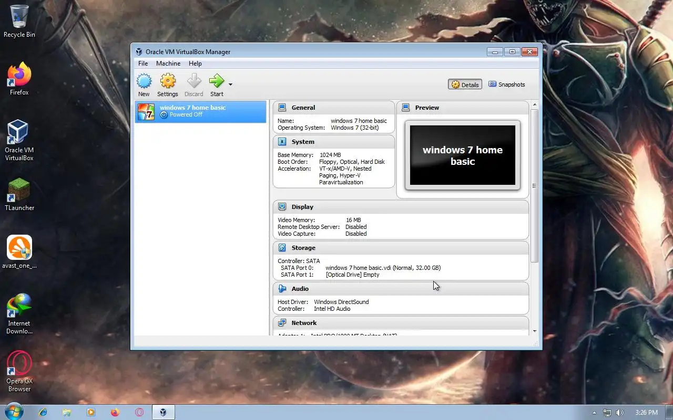The width and height of the screenshot is (673, 420).
Task: Open Windows Media Player taskbar icon
Action: pos(91,412)
